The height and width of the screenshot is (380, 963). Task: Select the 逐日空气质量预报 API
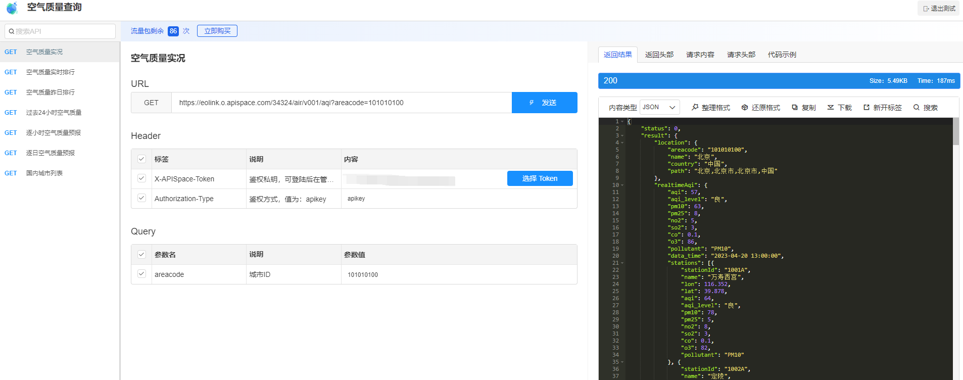(60, 153)
